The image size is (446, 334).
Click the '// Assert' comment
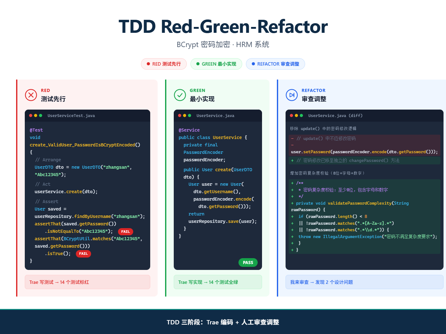[46, 202]
